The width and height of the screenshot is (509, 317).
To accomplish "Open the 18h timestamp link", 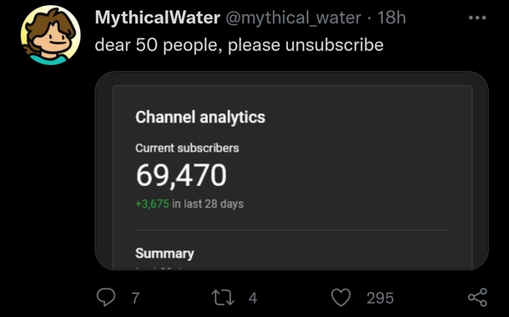I will click(391, 18).
